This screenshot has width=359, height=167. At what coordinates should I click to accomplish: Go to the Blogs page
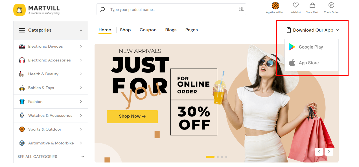pos(171,30)
